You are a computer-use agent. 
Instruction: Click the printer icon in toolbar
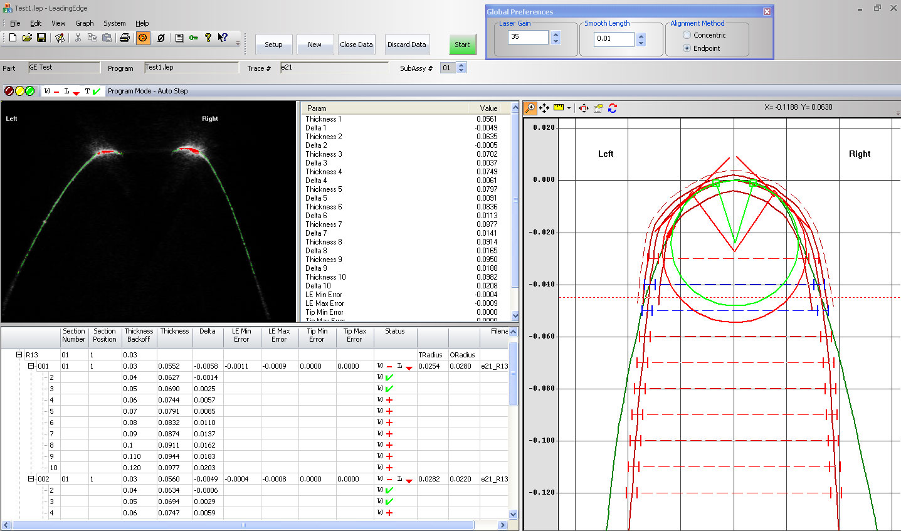pyautogui.click(x=124, y=38)
